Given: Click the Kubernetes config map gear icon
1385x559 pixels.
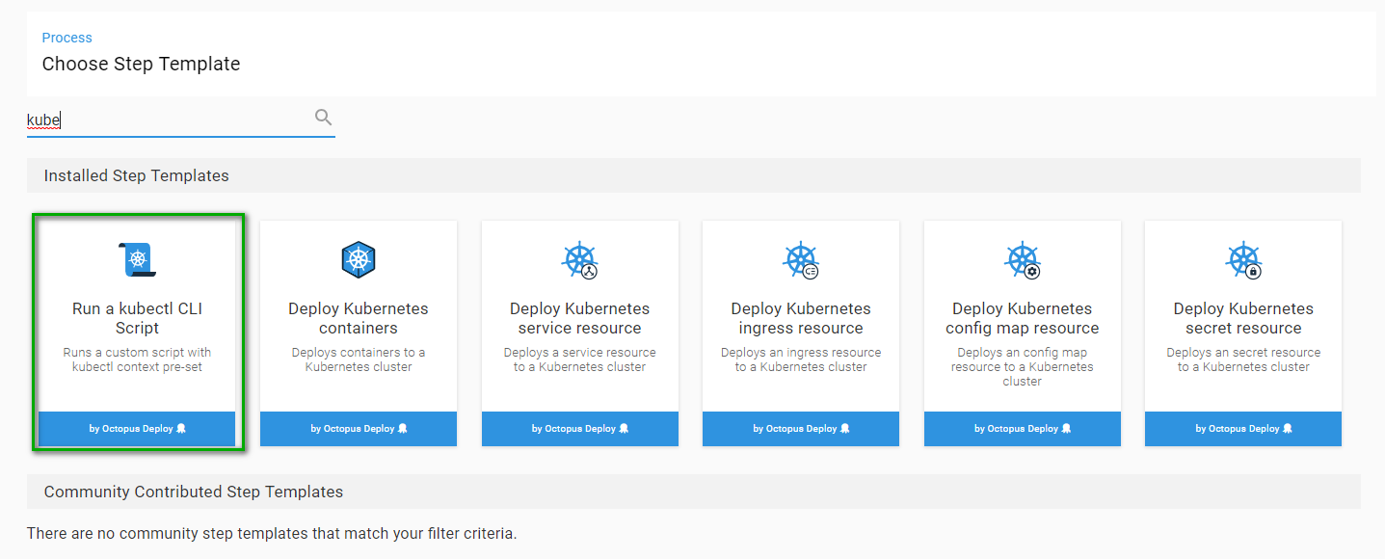Looking at the screenshot, I should click(x=1031, y=272).
